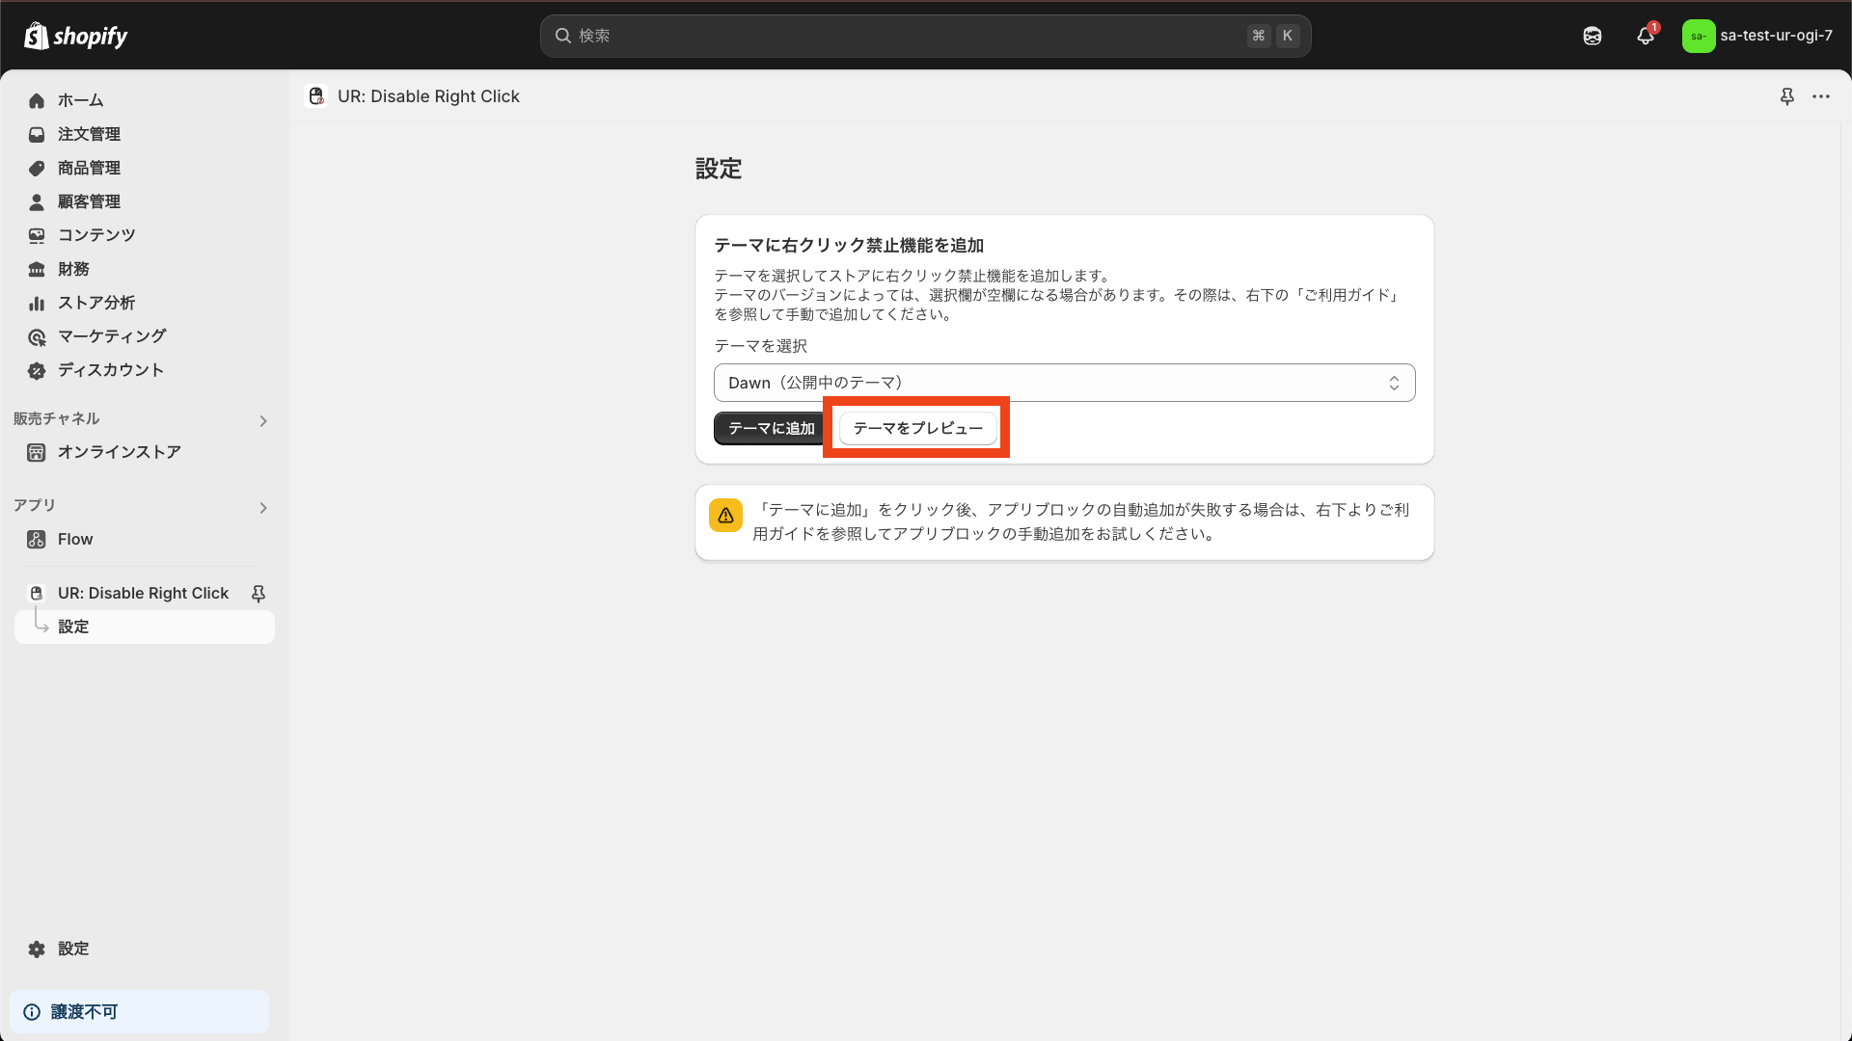The height and width of the screenshot is (1041, 1852).
Task: Click the 譲渡不可 info badge
Action: point(84,1012)
